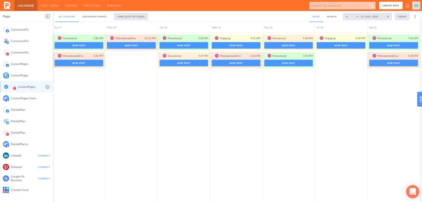Select the MarketPlan Twitter account

pyautogui.click(x=26, y=121)
